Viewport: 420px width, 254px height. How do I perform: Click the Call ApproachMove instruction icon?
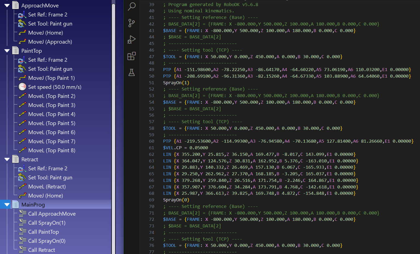click(x=22, y=214)
